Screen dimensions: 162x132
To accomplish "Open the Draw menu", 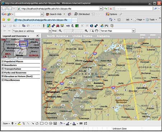I will [6, 123].
